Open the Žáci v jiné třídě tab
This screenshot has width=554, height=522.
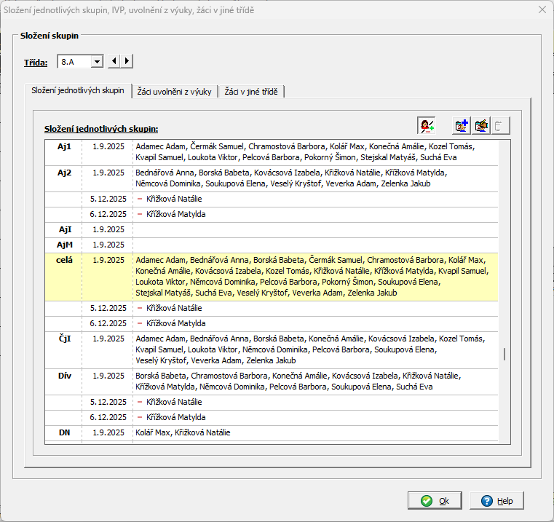[251, 92]
